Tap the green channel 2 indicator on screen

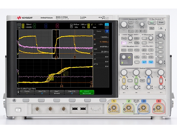[x=34, y=26]
